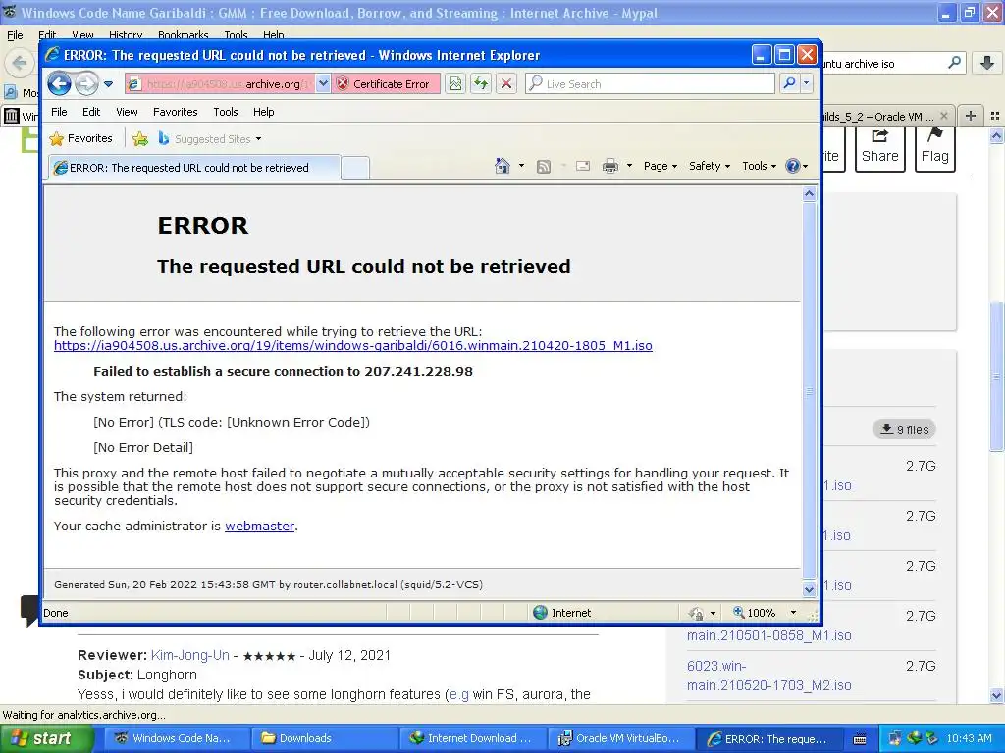Open IE Edit menu

(91, 112)
